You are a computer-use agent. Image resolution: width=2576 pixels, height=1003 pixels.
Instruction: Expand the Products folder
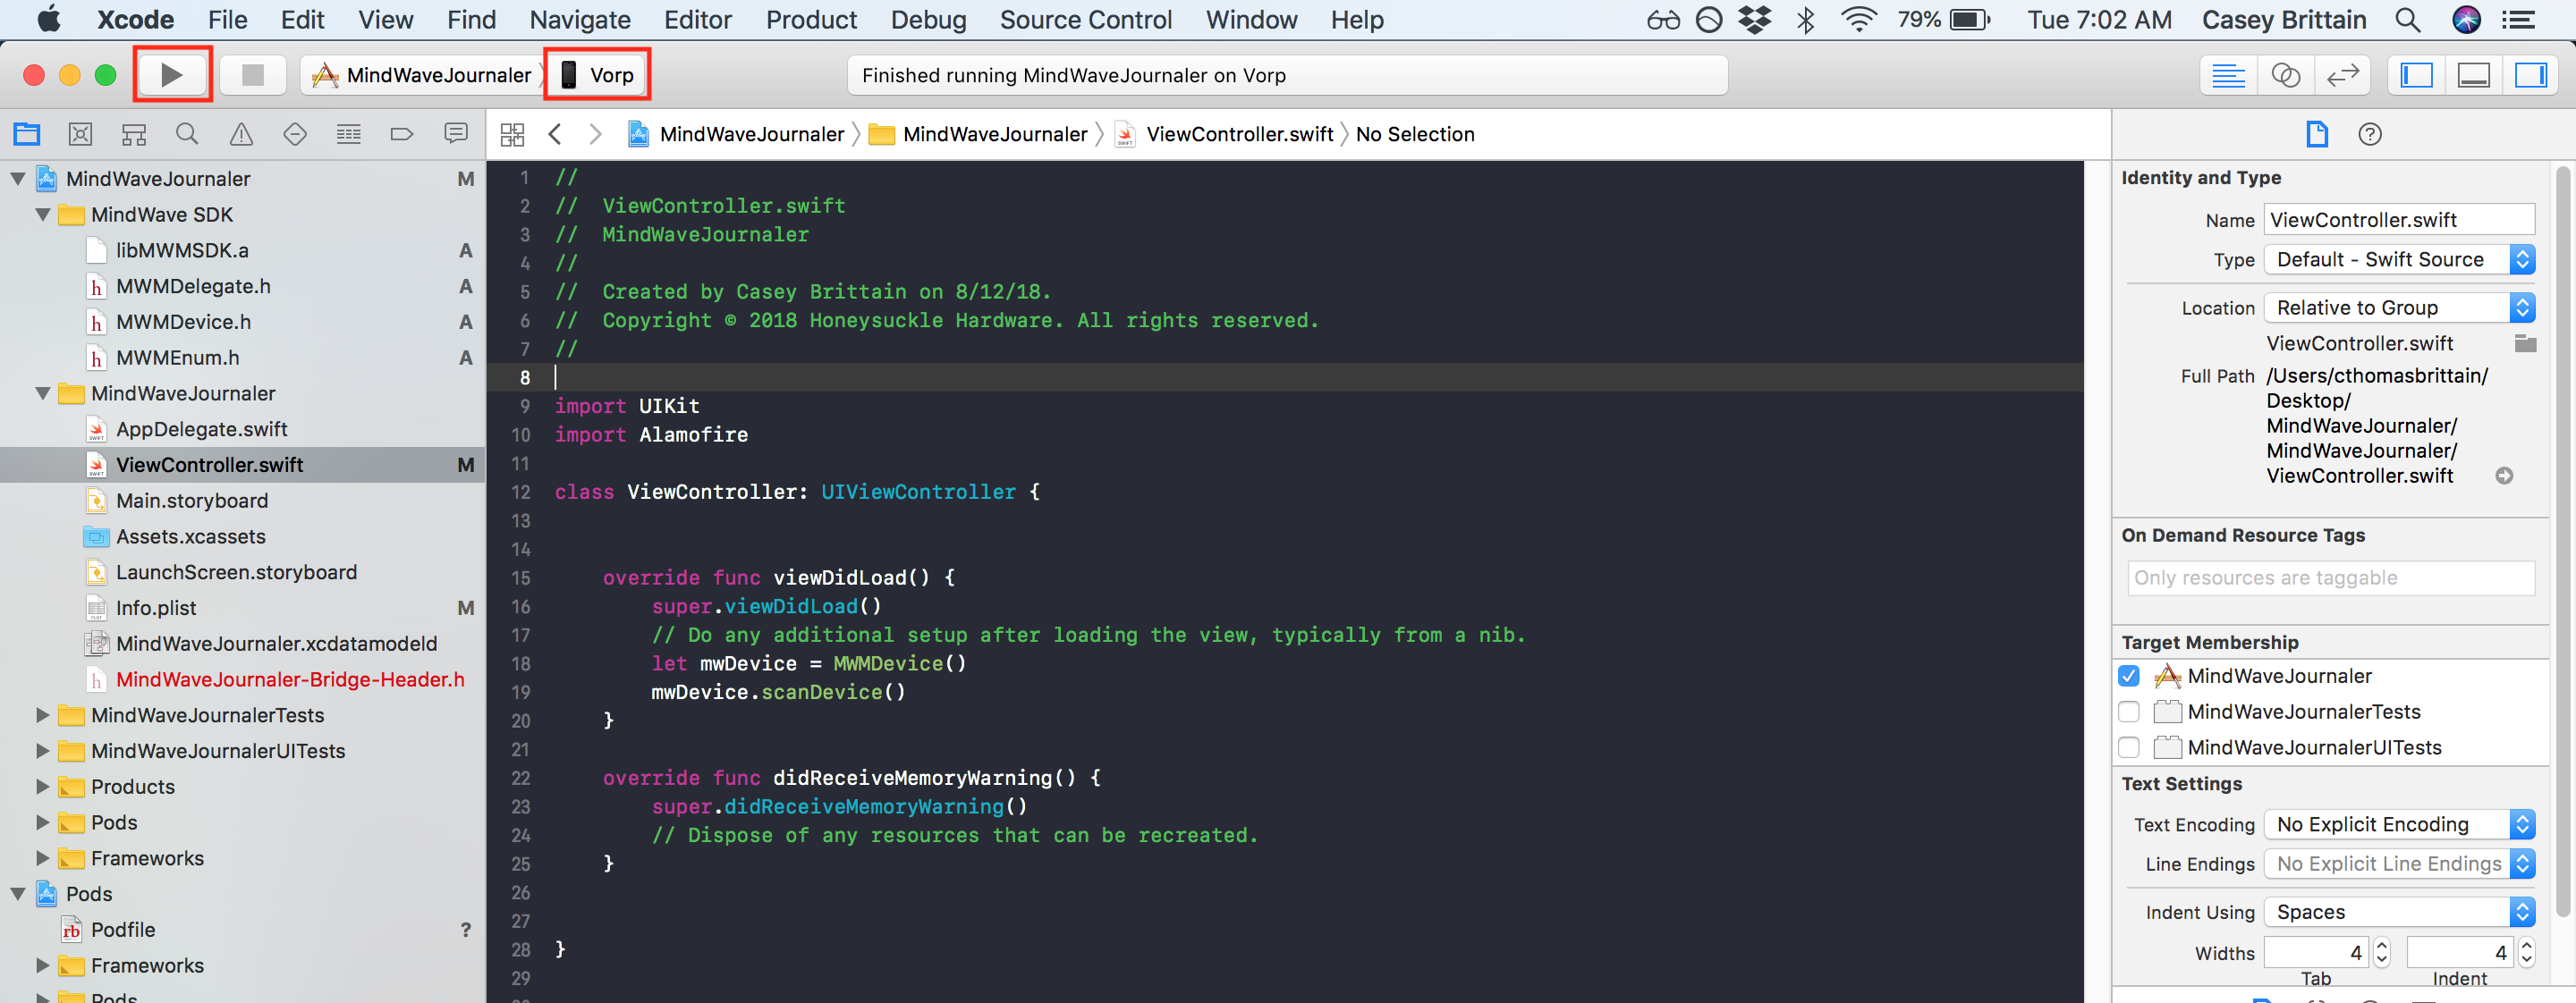click(x=42, y=786)
